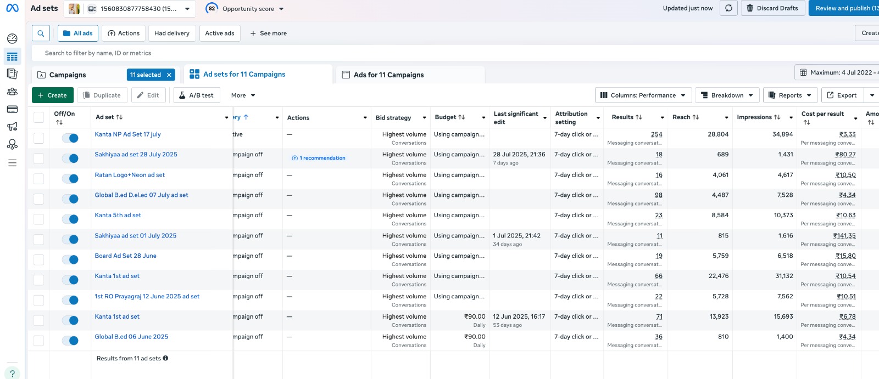
Task: Click the search magnifier icon
Action: click(x=41, y=33)
